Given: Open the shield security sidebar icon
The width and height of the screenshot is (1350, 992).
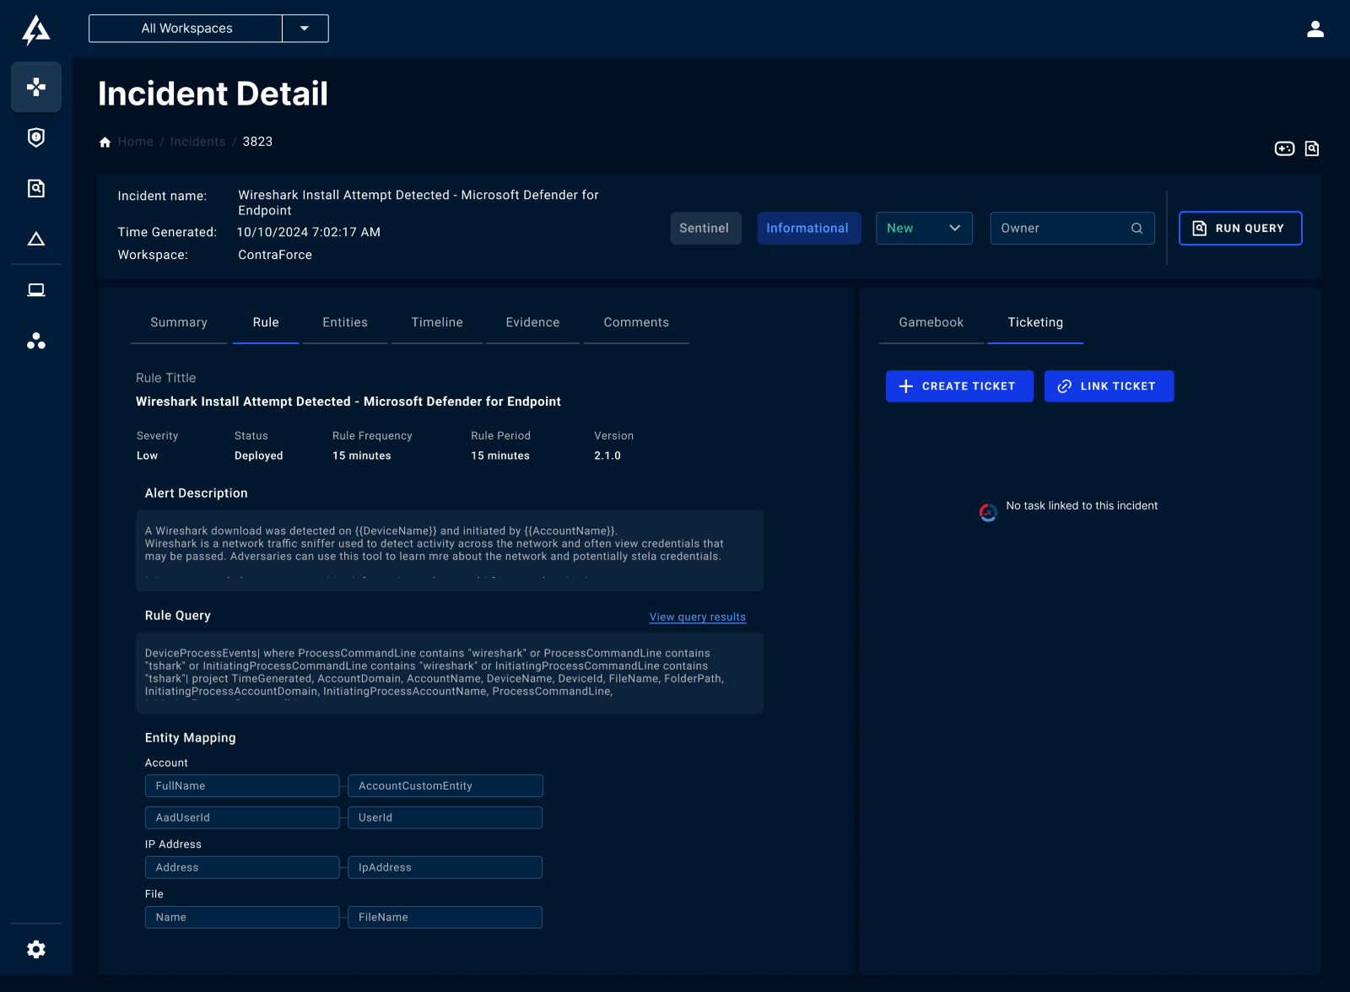Looking at the screenshot, I should pos(36,137).
